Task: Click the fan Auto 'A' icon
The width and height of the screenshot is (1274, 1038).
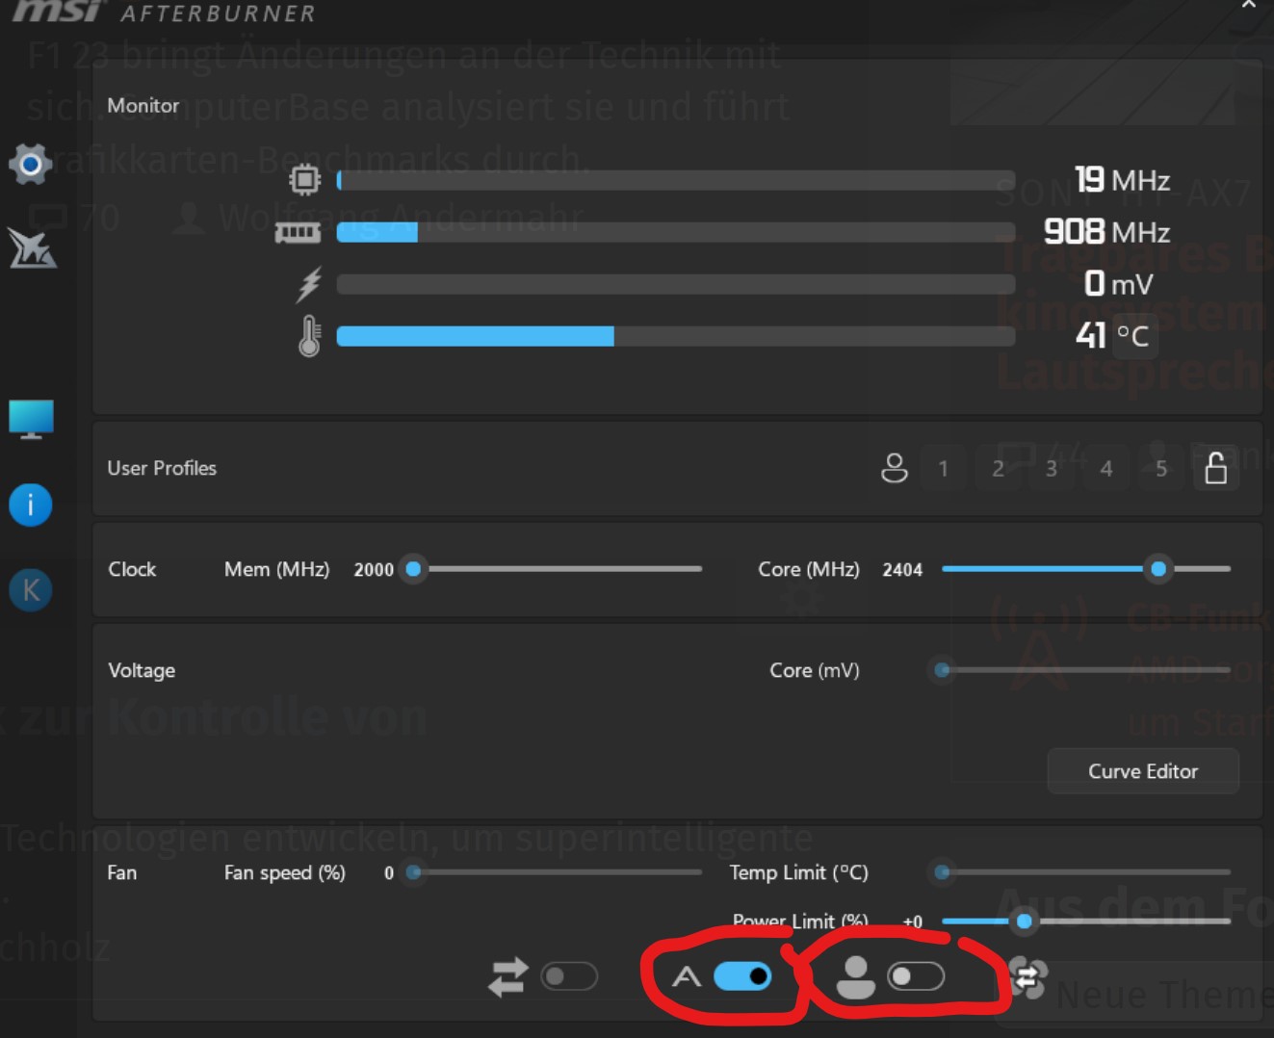Action: pos(686,976)
